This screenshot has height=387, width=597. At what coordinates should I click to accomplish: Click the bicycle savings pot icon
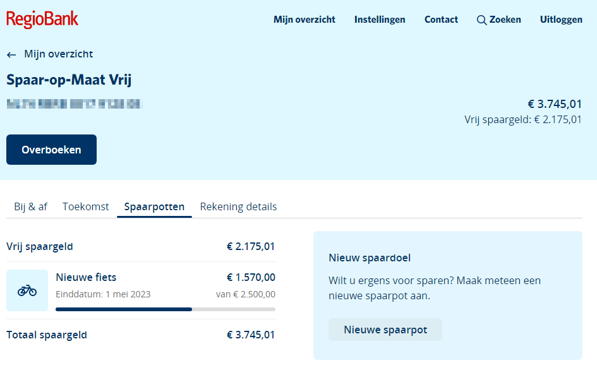tap(27, 290)
